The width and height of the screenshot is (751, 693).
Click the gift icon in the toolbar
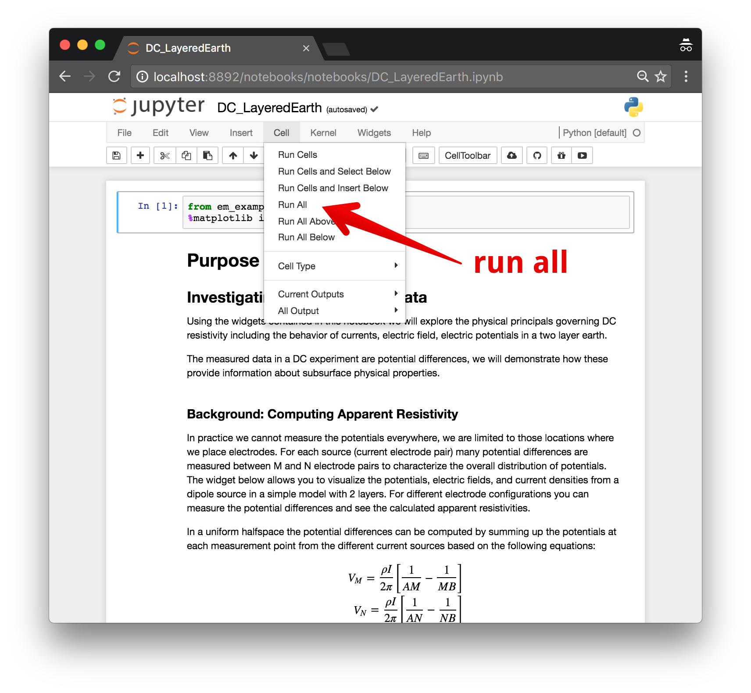561,156
